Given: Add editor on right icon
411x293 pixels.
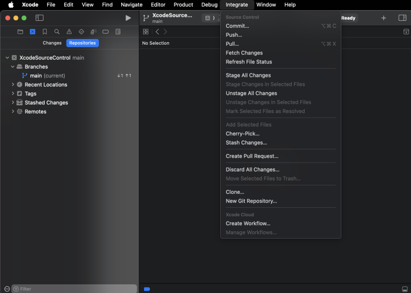Looking at the screenshot, I should coord(406,32).
